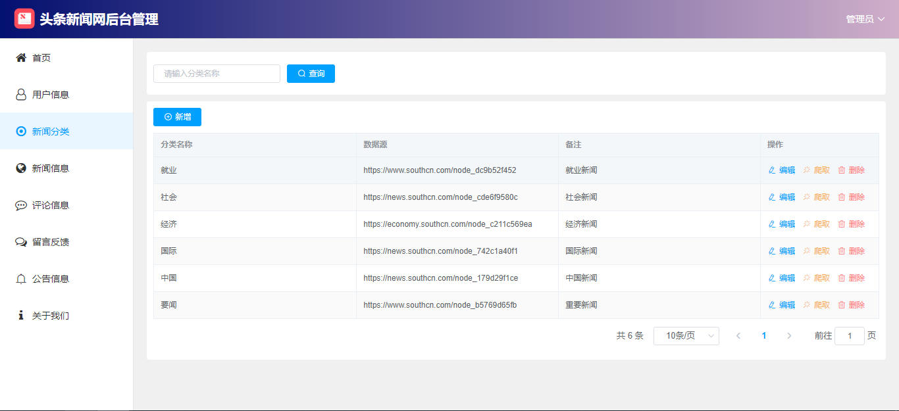Delete the 要闻 category row
899x411 pixels.
(851, 305)
